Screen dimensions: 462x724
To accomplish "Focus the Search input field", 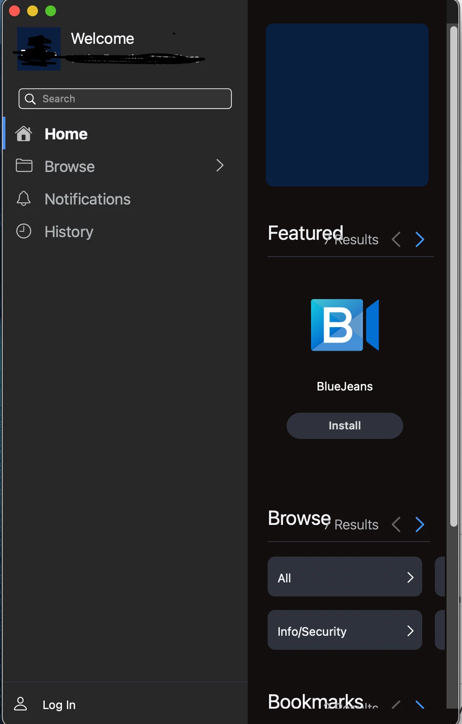I will point(125,99).
